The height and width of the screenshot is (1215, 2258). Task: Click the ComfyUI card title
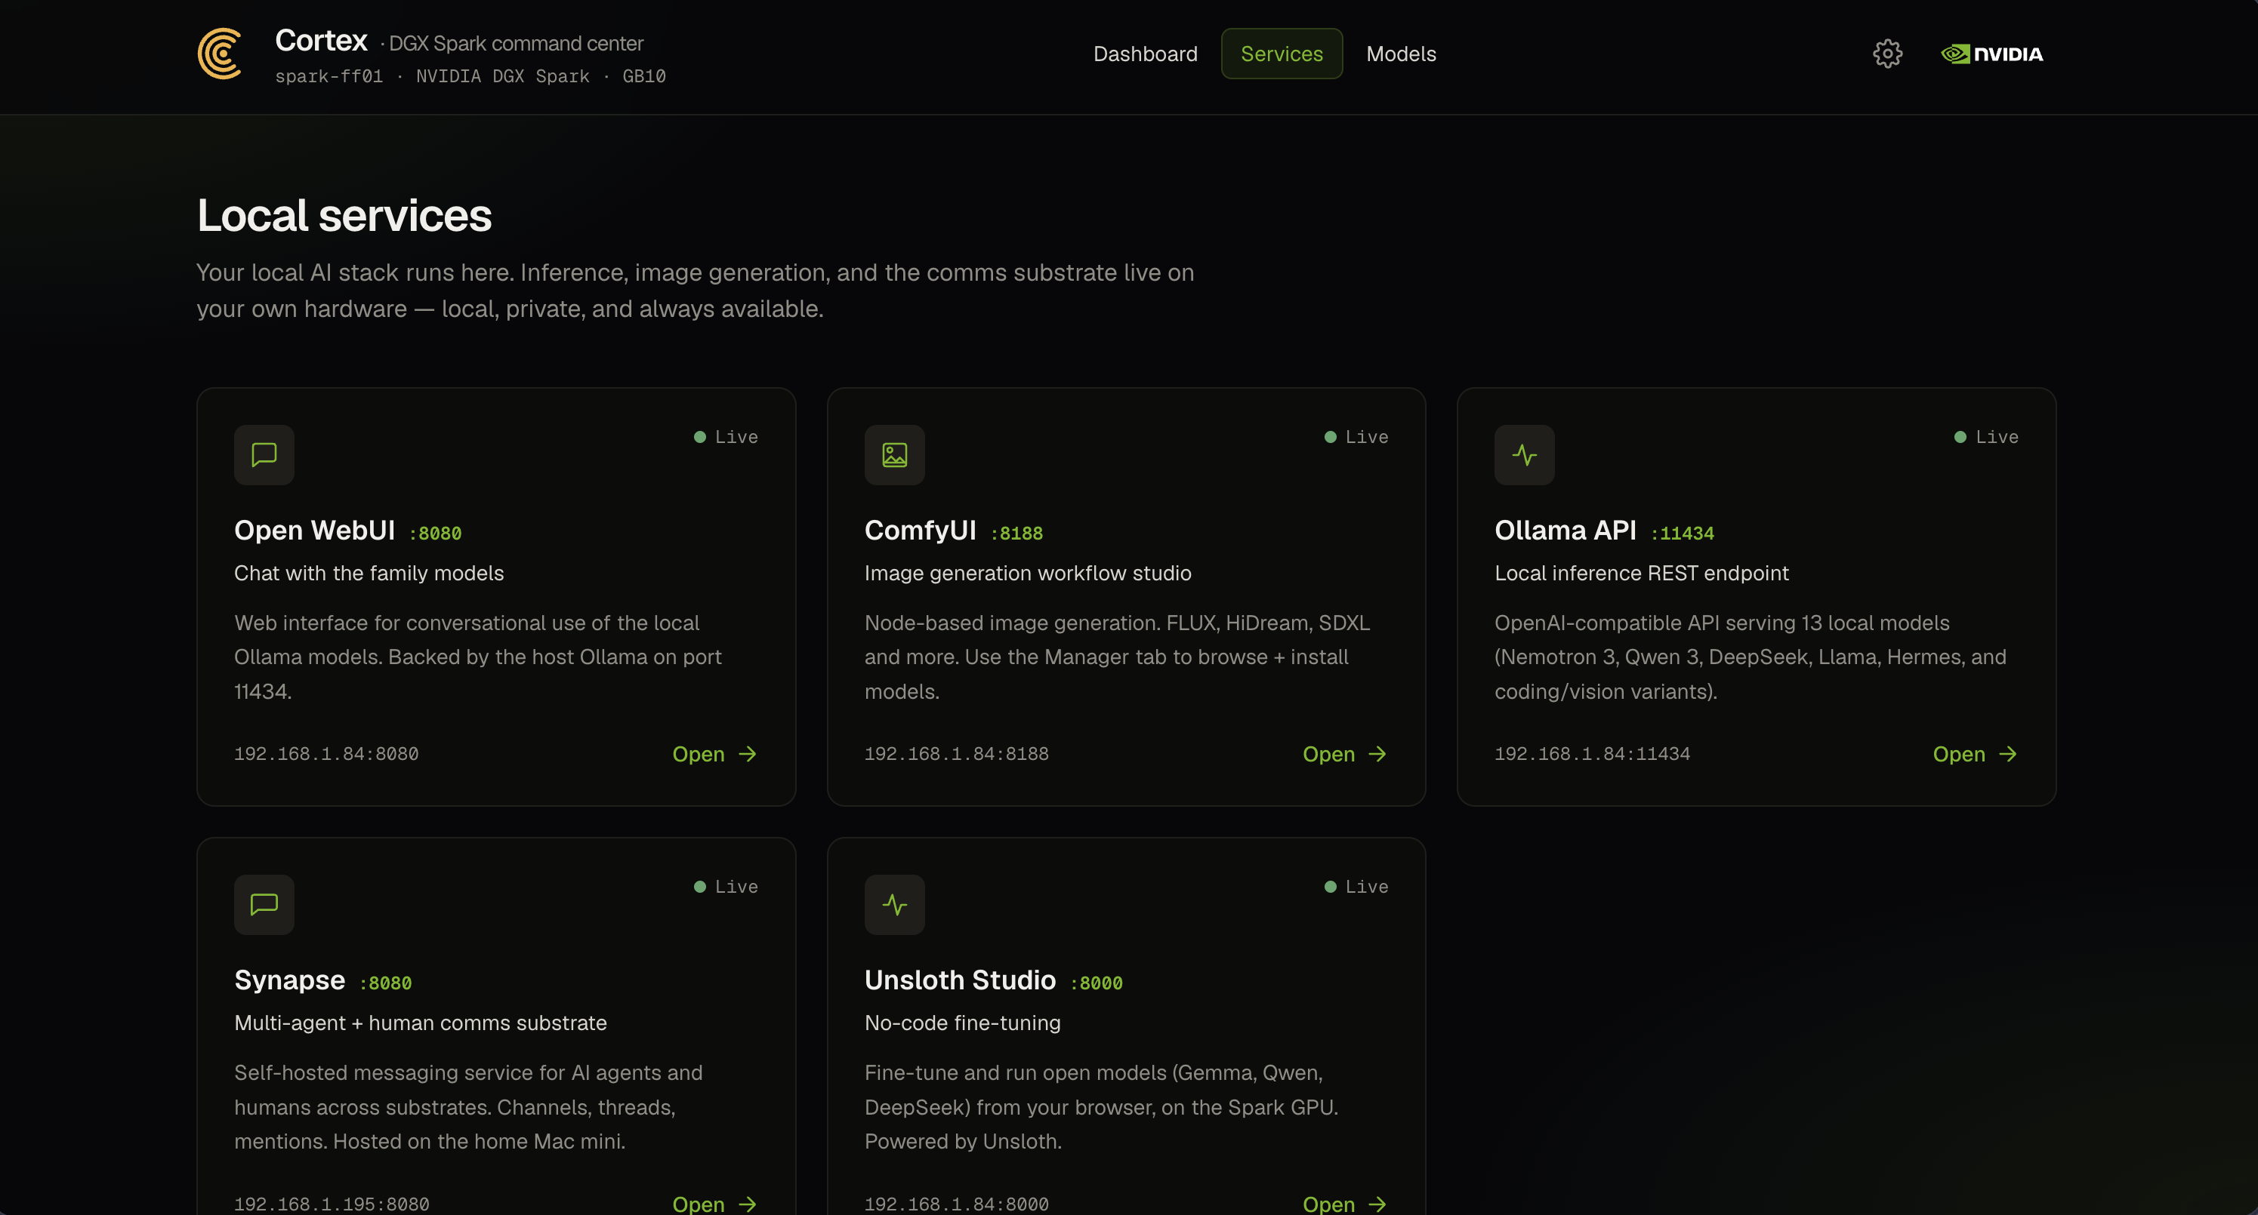(921, 530)
